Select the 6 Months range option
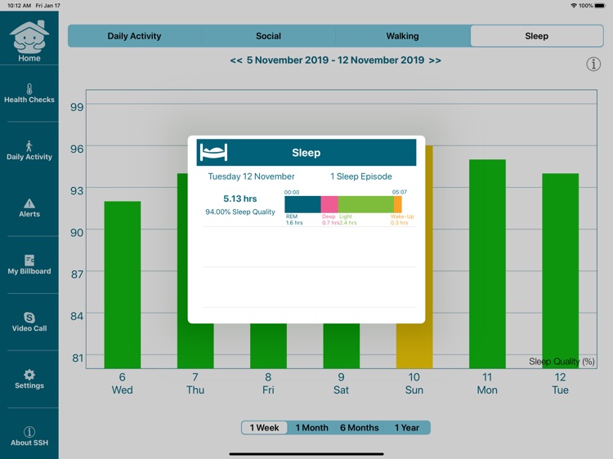Image resolution: width=613 pixels, height=459 pixels. point(360,428)
